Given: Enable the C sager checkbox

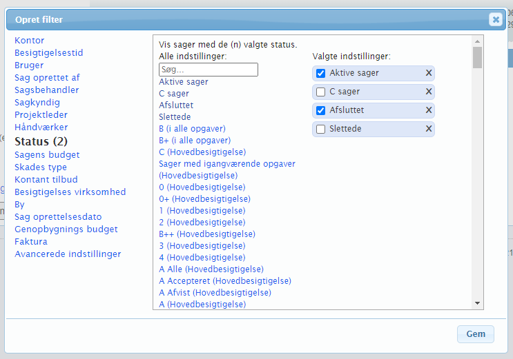Looking at the screenshot, I should pyautogui.click(x=320, y=92).
